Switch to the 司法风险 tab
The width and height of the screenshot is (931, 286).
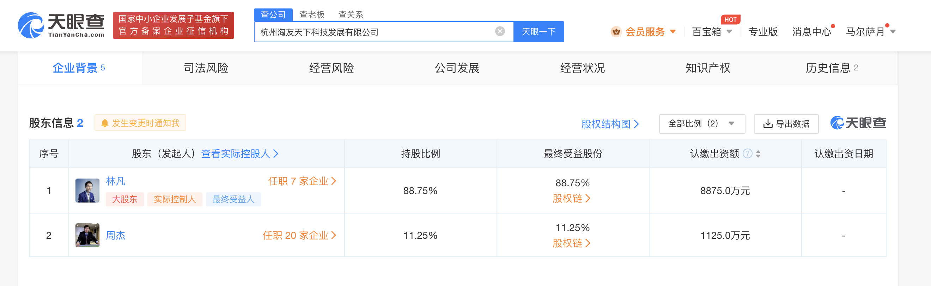tap(206, 68)
